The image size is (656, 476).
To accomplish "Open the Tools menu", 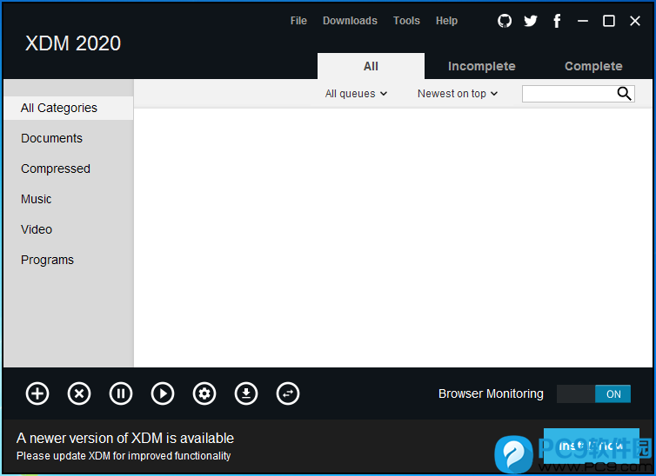I will [406, 21].
